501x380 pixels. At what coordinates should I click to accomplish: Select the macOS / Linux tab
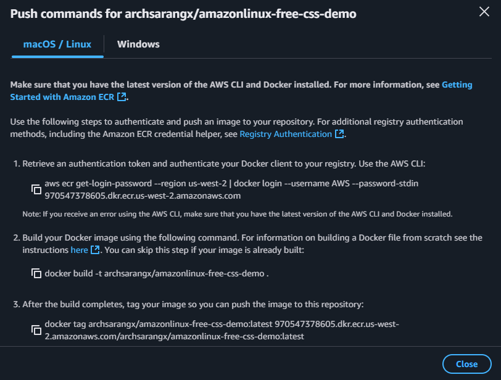57,44
